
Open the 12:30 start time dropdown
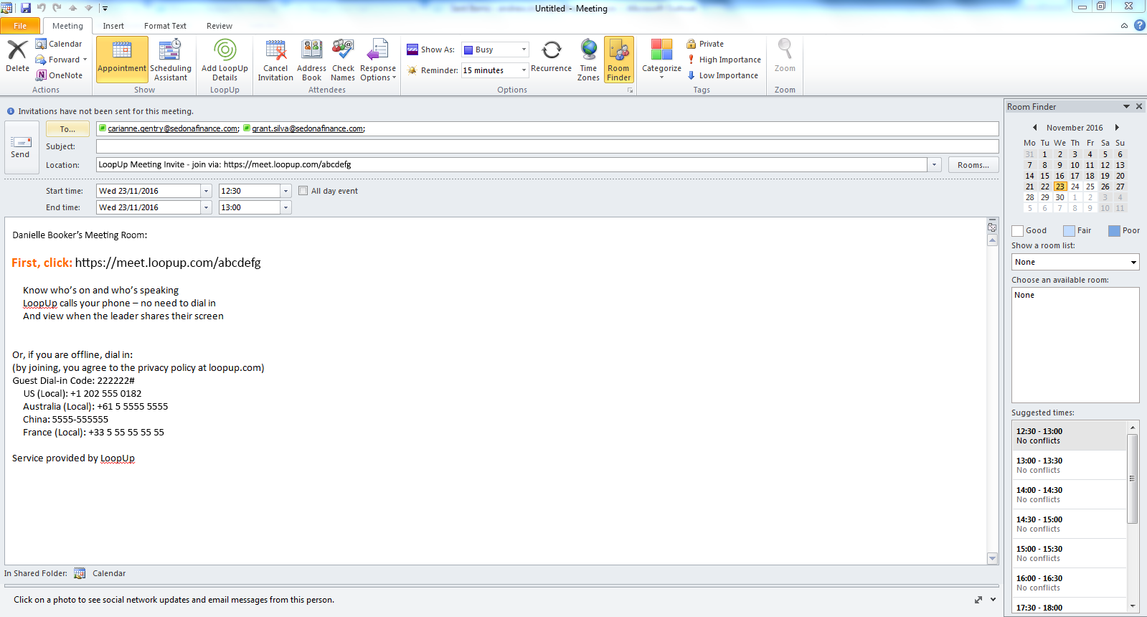285,191
